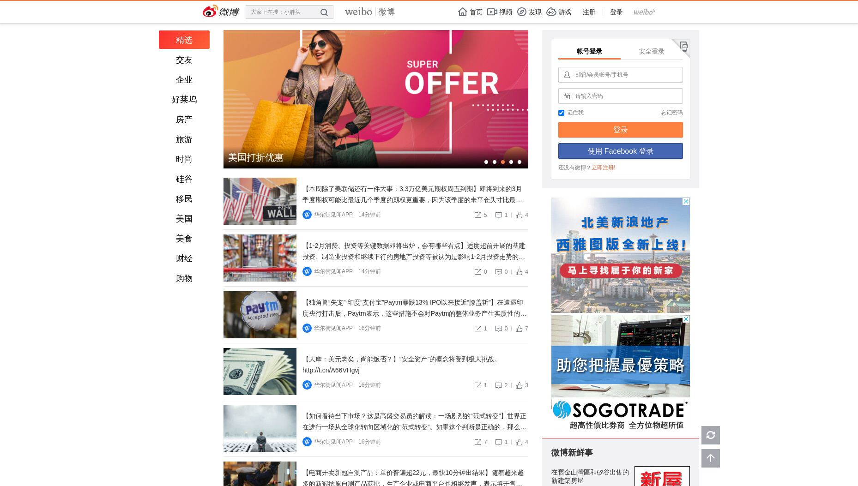
Task: Open the Super Offer banner image
Action: click(x=376, y=99)
